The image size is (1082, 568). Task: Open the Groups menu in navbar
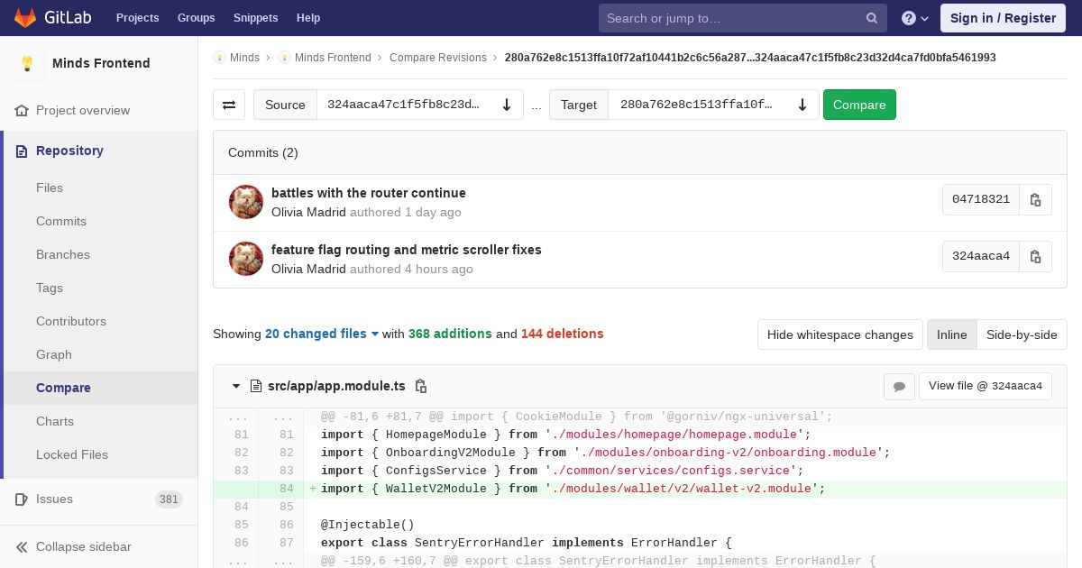click(196, 18)
